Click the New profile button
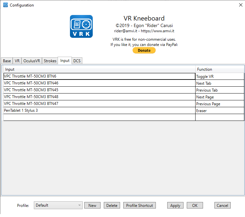 click(92, 205)
